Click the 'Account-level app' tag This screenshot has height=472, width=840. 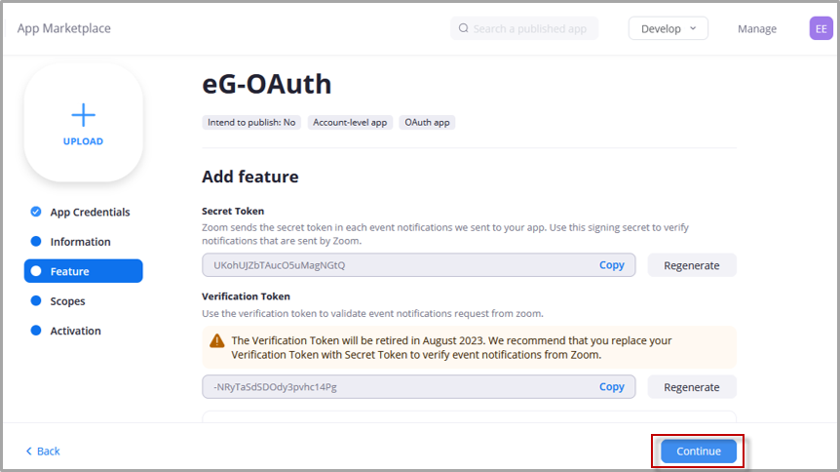[x=350, y=122]
